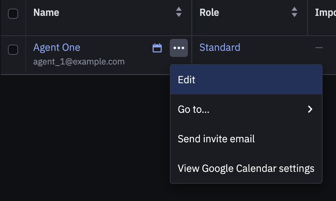The height and width of the screenshot is (201, 336).
Task: Expand the Go to... submenu chevron arrow
Action: pyautogui.click(x=310, y=109)
